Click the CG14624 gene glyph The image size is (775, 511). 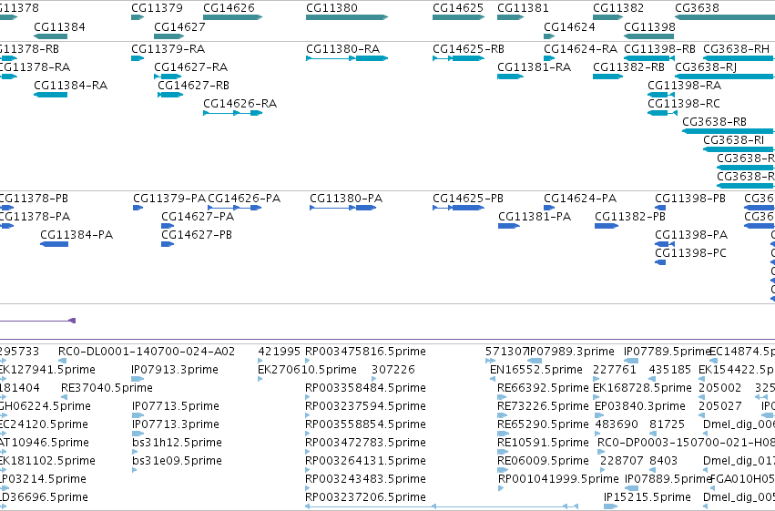point(549,36)
